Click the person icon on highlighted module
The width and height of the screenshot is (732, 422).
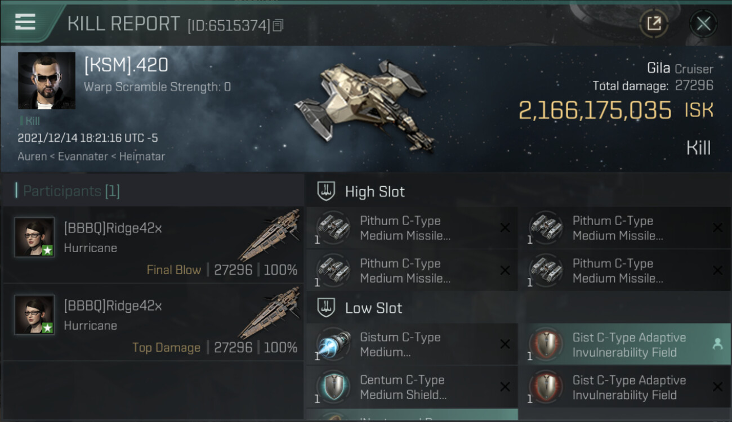point(717,344)
